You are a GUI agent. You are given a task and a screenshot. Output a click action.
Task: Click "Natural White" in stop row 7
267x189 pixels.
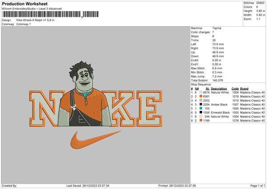[220, 117]
